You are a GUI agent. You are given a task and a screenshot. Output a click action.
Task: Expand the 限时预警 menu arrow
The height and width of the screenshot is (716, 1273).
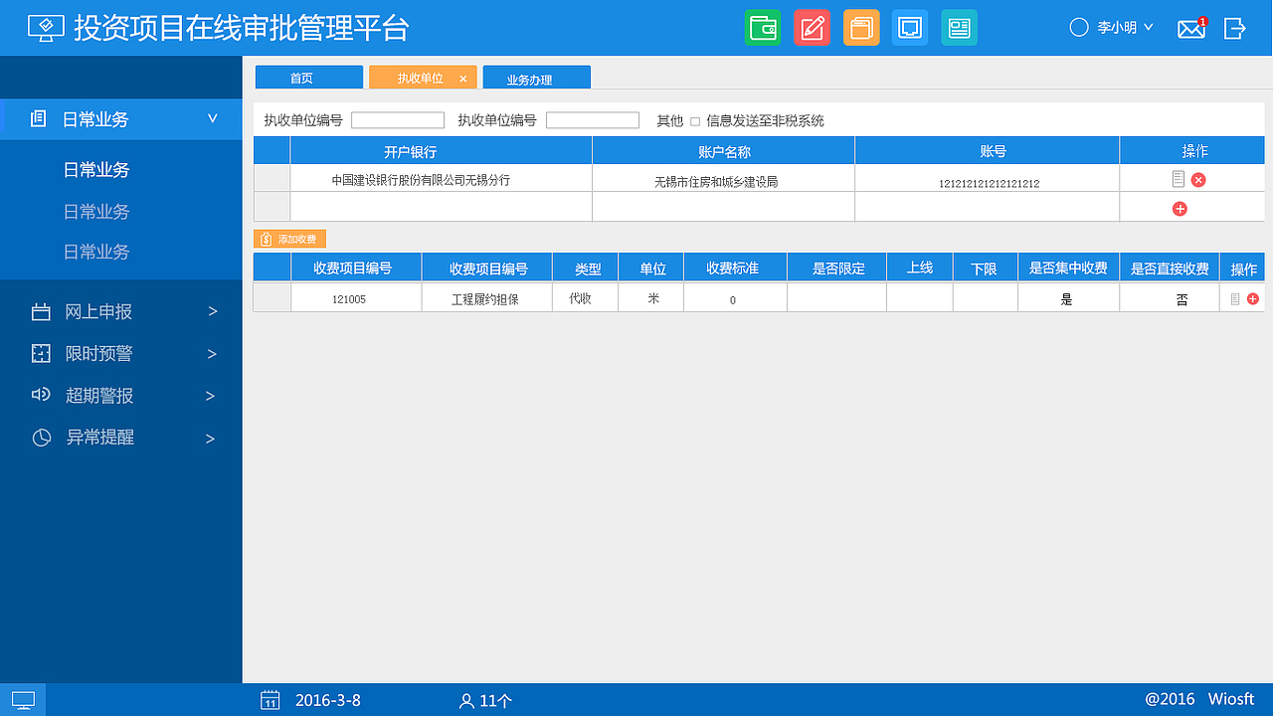[x=211, y=354]
